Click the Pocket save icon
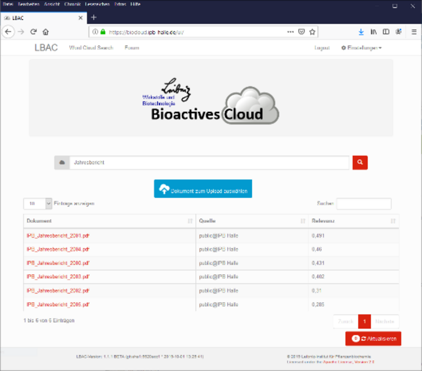Image resolution: width=422 pixels, height=371 pixels. click(x=301, y=32)
